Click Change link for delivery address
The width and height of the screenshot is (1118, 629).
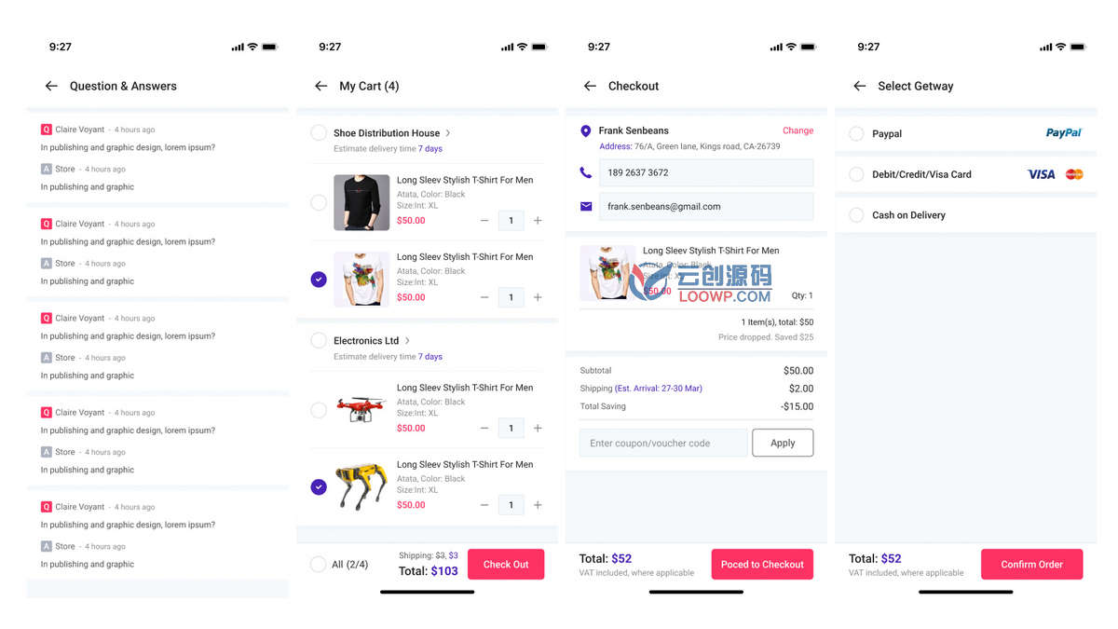click(x=798, y=130)
